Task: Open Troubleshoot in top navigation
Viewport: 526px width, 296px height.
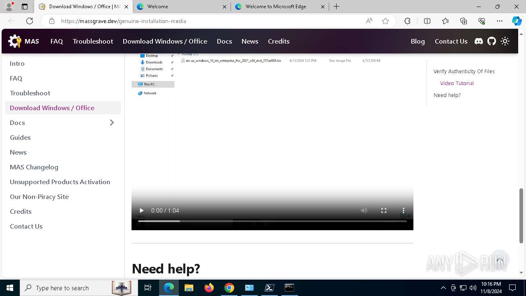Action: click(x=93, y=41)
